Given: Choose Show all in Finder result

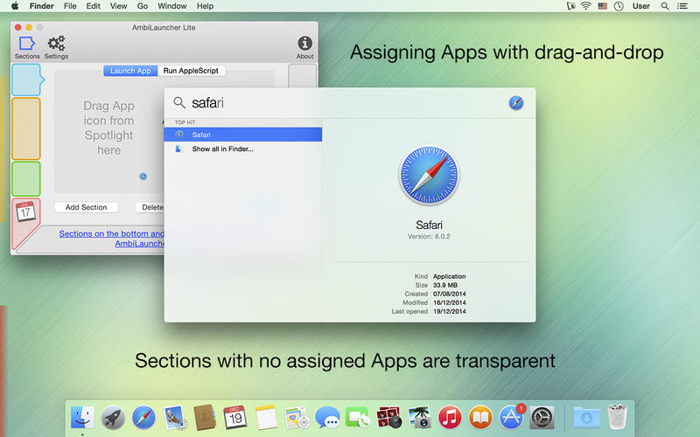Looking at the screenshot, I should [243, 149].
